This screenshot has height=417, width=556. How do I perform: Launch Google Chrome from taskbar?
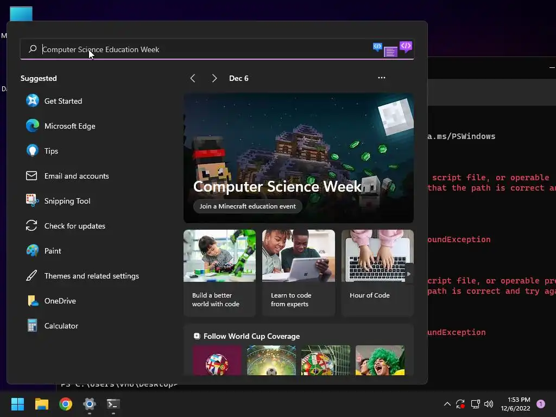coord(66,404)
